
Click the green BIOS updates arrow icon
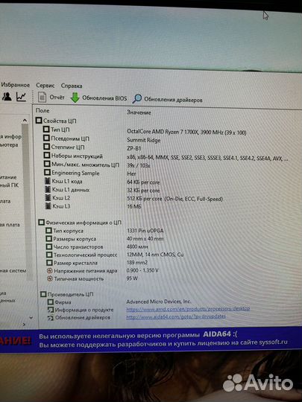(75, 98)
